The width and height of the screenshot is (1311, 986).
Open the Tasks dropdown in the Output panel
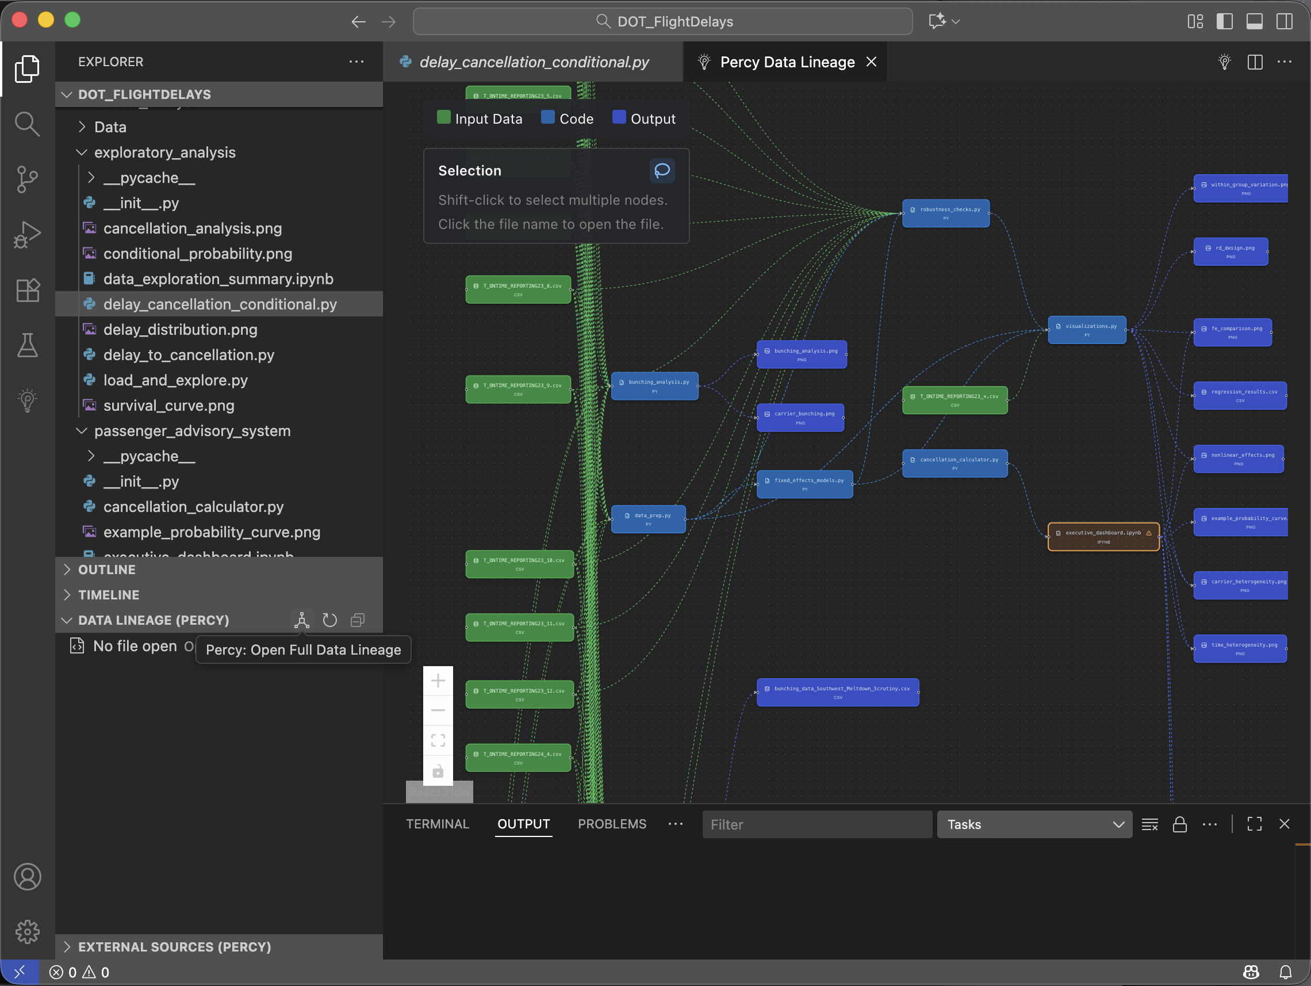[1034, 824]
